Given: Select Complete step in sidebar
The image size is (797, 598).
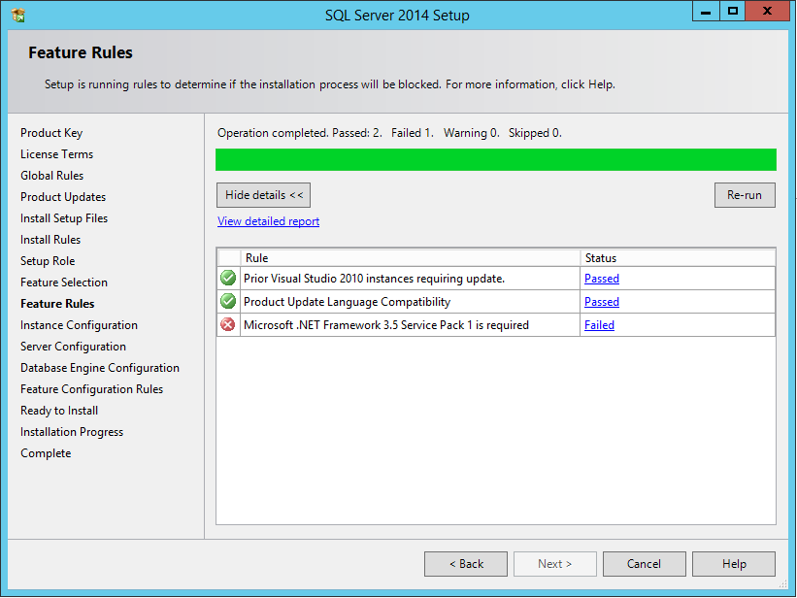Looking at the screenshot, I should 46,453.
